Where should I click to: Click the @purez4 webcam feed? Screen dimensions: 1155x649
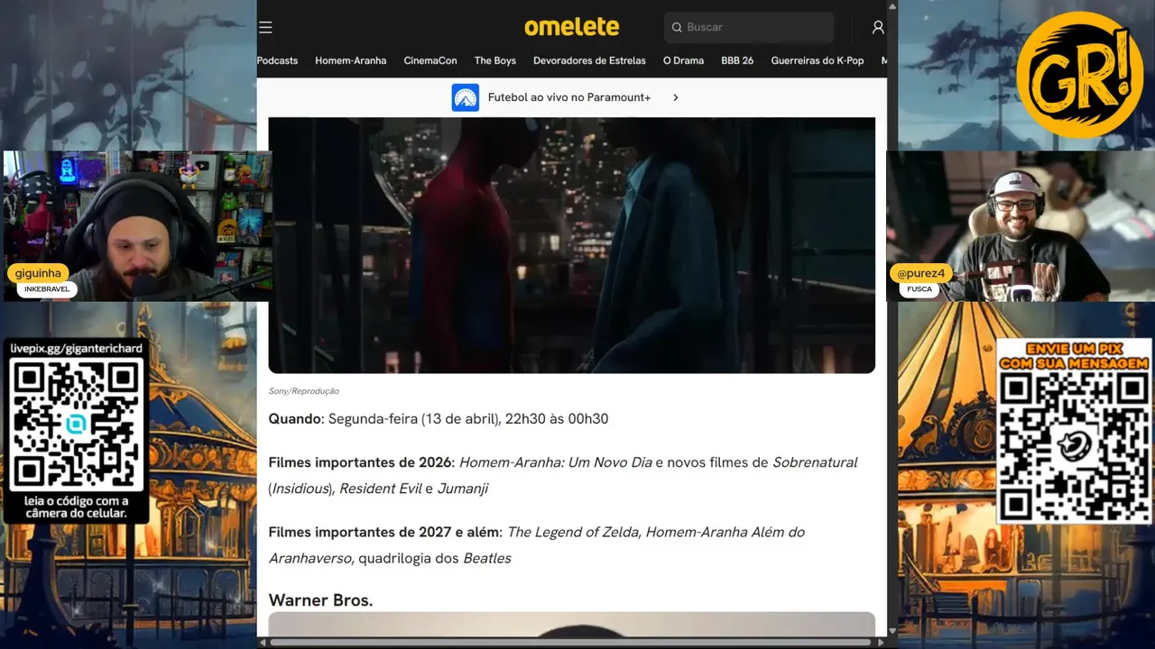pyautogui.click(x=1021, y=225)
